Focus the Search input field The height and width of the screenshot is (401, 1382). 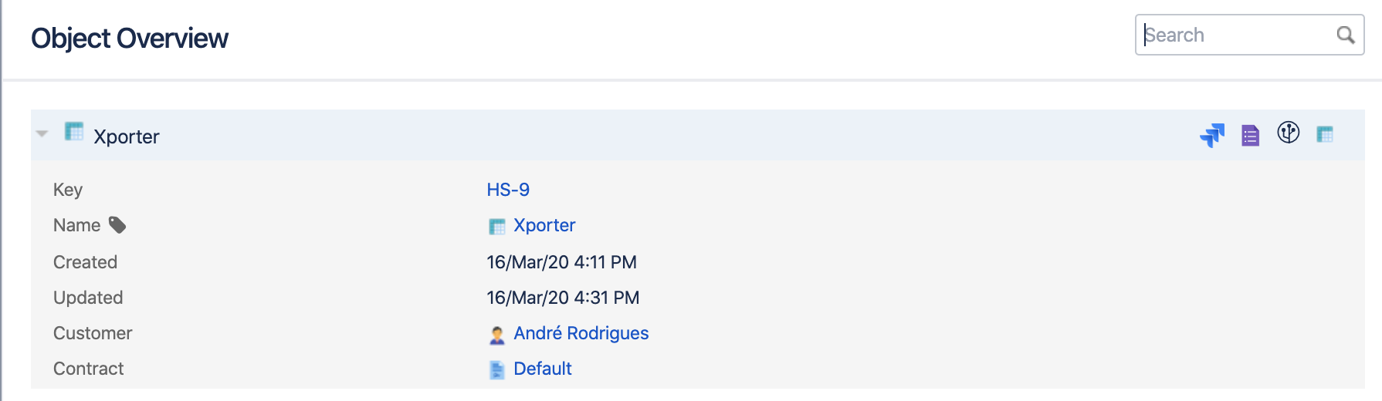1235,35
